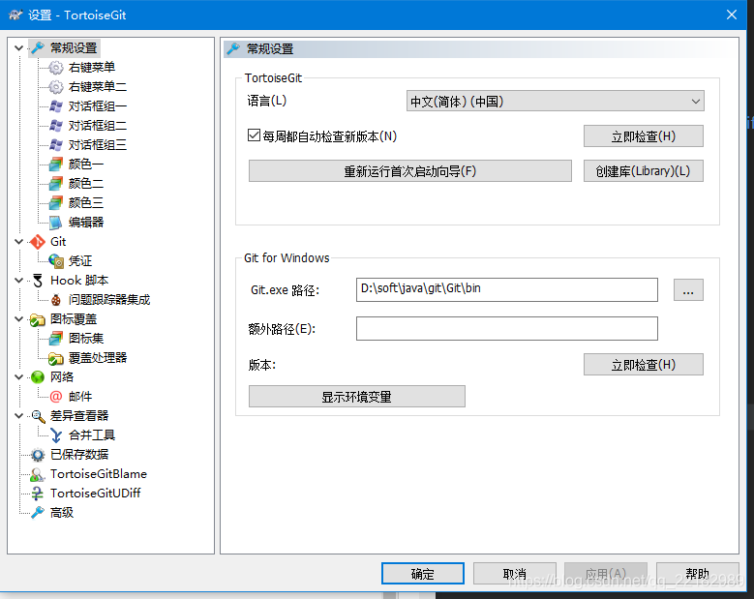Select 高级 in tree

(x=62, y=513)
